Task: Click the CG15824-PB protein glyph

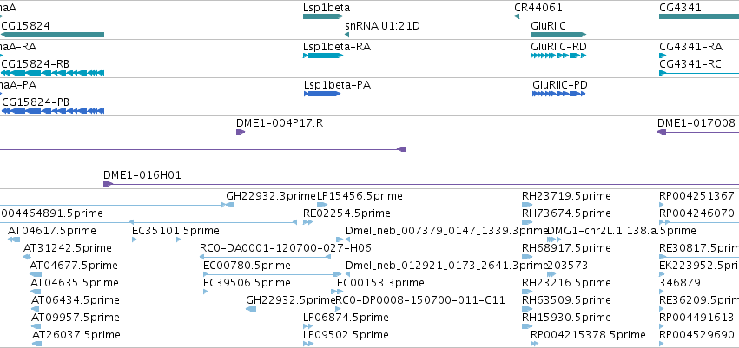Action: (52, 111)
